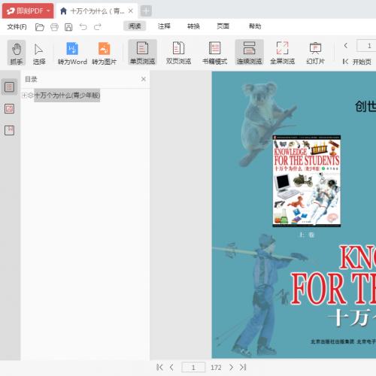Select the 阅读 ribbon tab

point(135,26)
